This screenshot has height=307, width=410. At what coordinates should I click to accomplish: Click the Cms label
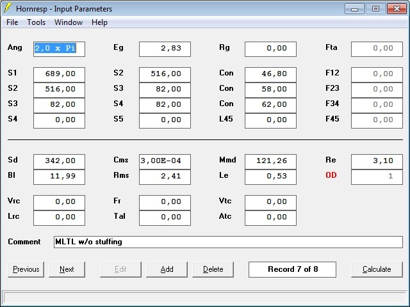point(121,160)
